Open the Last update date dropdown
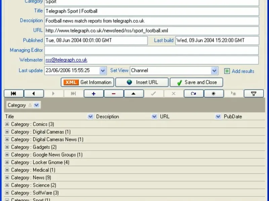269x201 pixels. coord(103,71)
